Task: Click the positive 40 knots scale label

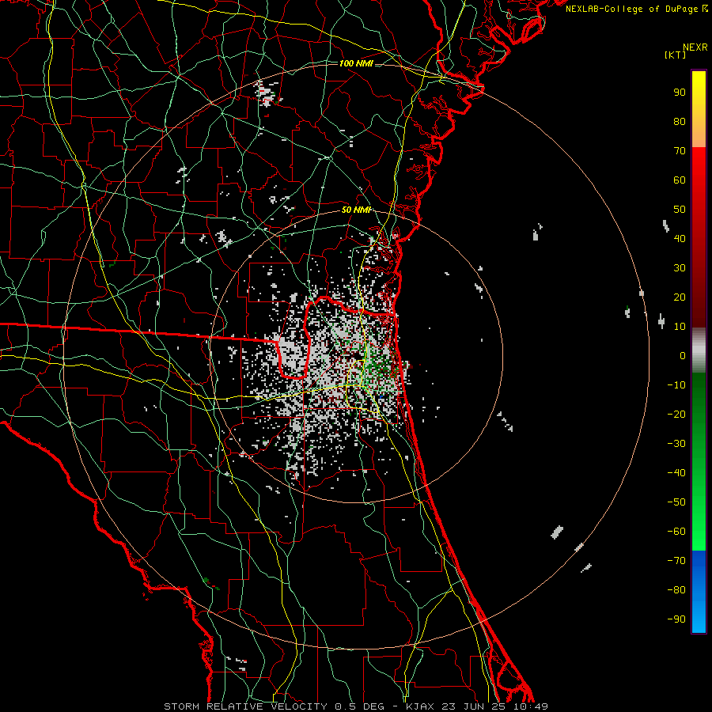Action: pyautogui.click(x=680, y=239)
